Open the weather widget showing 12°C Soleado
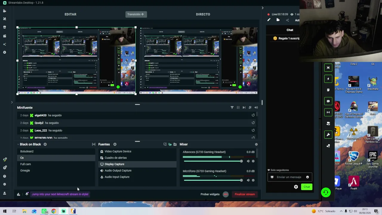The width and height of the screenshot is (382, 215). [324, 211]
